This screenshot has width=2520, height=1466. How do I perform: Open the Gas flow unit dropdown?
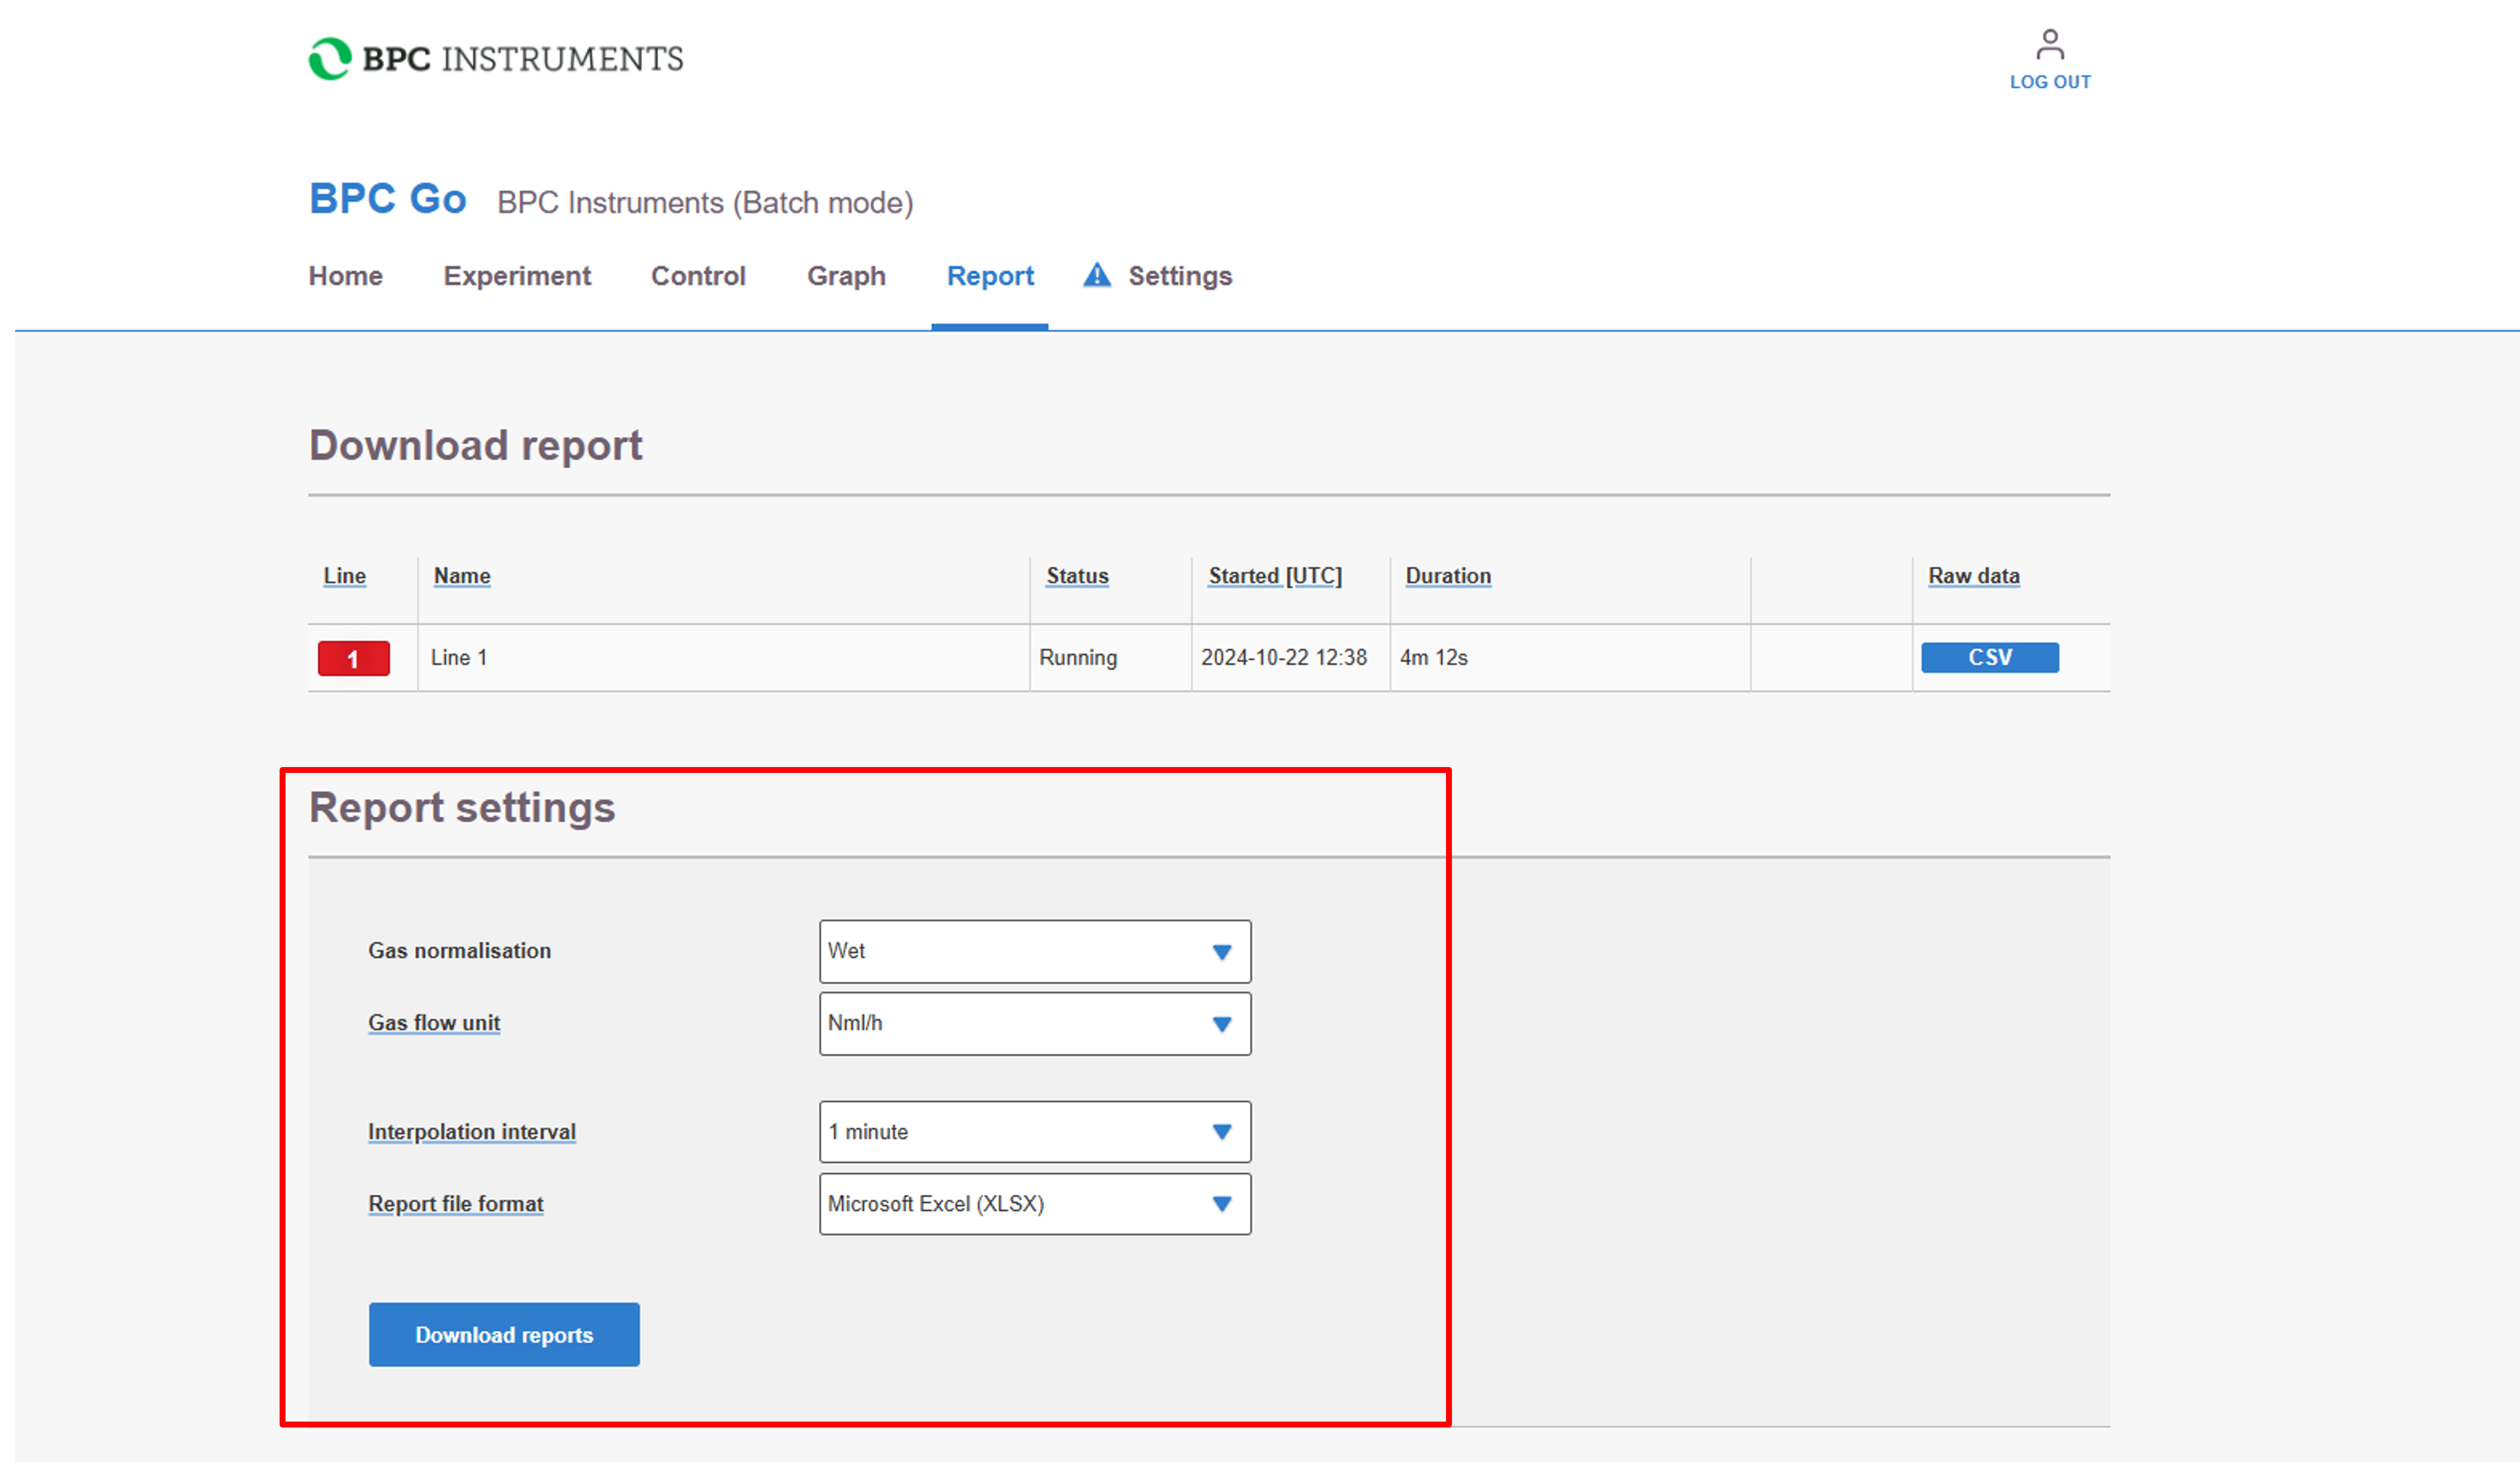pos(1035,1023)
